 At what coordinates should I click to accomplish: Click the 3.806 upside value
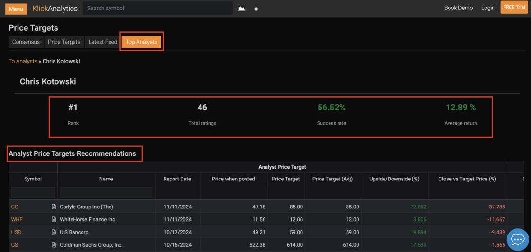click(x=420, y=219)
